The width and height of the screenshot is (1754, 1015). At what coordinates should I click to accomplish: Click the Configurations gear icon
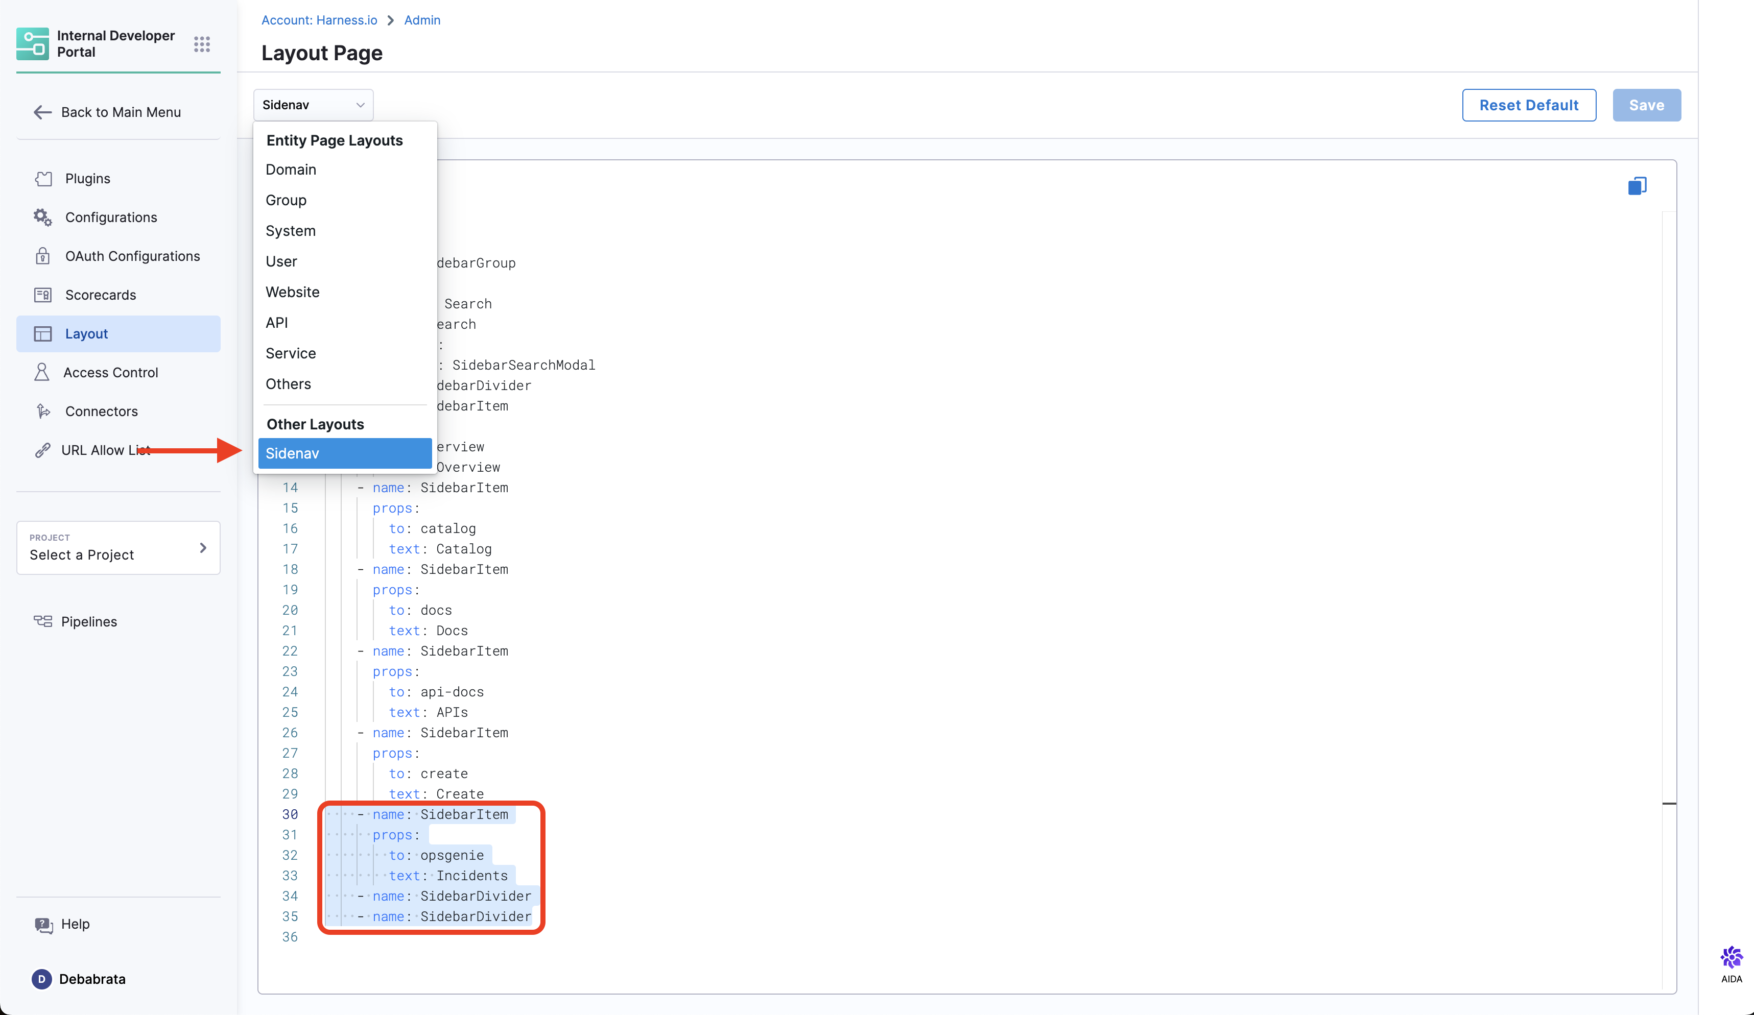tap(43, 217)
